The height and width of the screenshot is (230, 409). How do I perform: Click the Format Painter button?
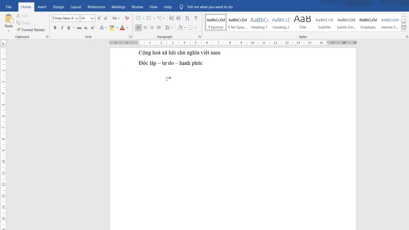tap(31, 30)
